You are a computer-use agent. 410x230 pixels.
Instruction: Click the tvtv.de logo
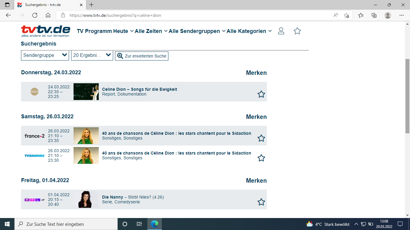tap(46, 31)
